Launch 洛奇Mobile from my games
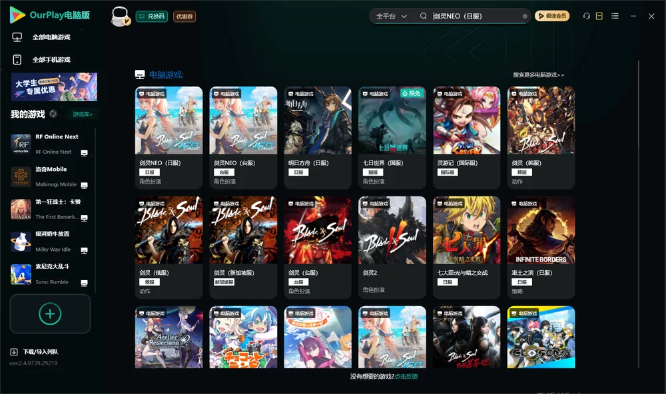 (x=49, y=176)
